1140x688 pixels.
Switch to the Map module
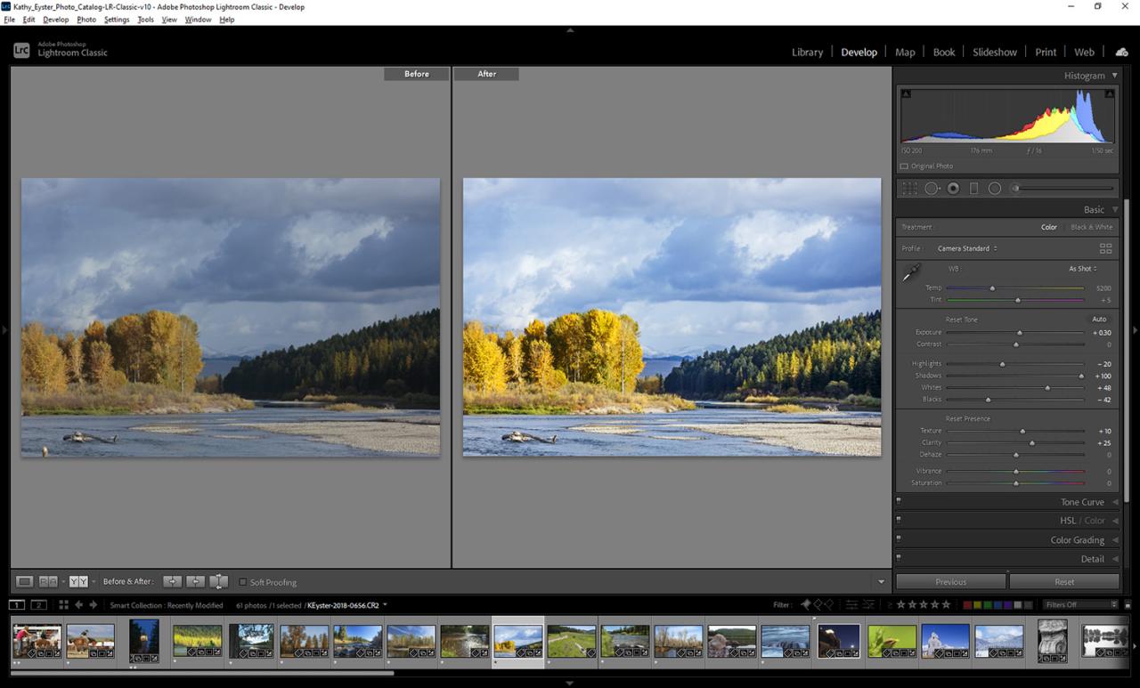click(905, 52)
